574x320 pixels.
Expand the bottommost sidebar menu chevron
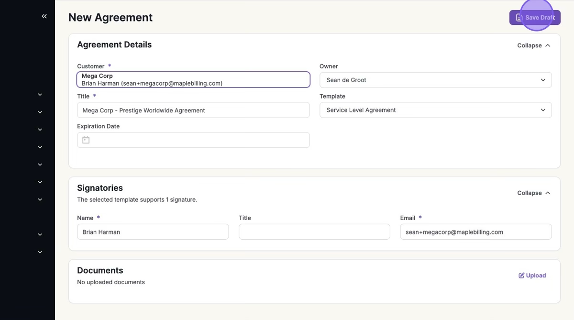40,252
